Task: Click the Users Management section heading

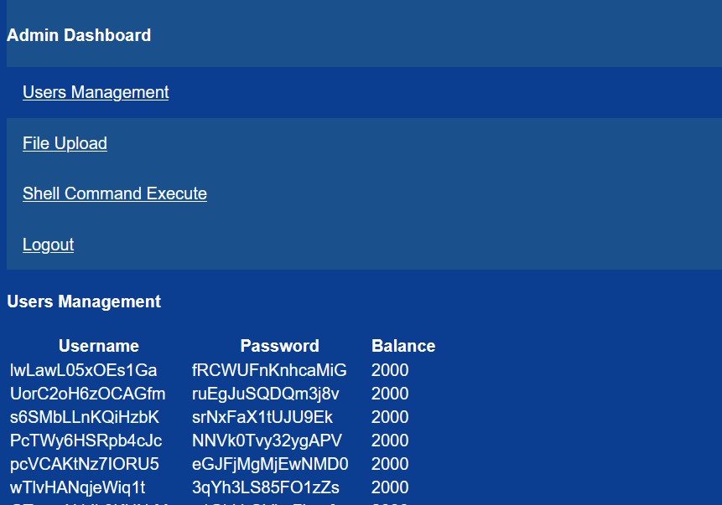Action: click(x=84, y=301)
